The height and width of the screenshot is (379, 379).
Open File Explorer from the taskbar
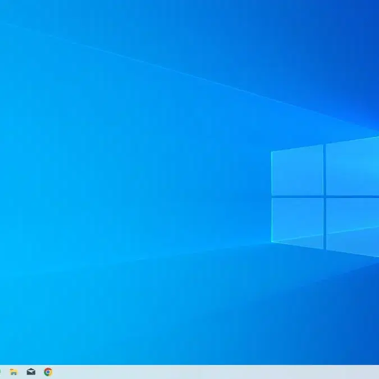click(13, 372)
